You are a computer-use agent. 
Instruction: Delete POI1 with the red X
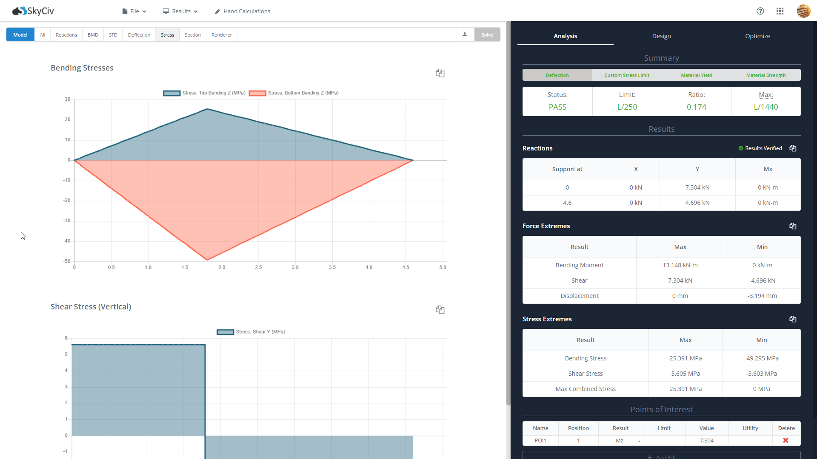pos(786,440)
